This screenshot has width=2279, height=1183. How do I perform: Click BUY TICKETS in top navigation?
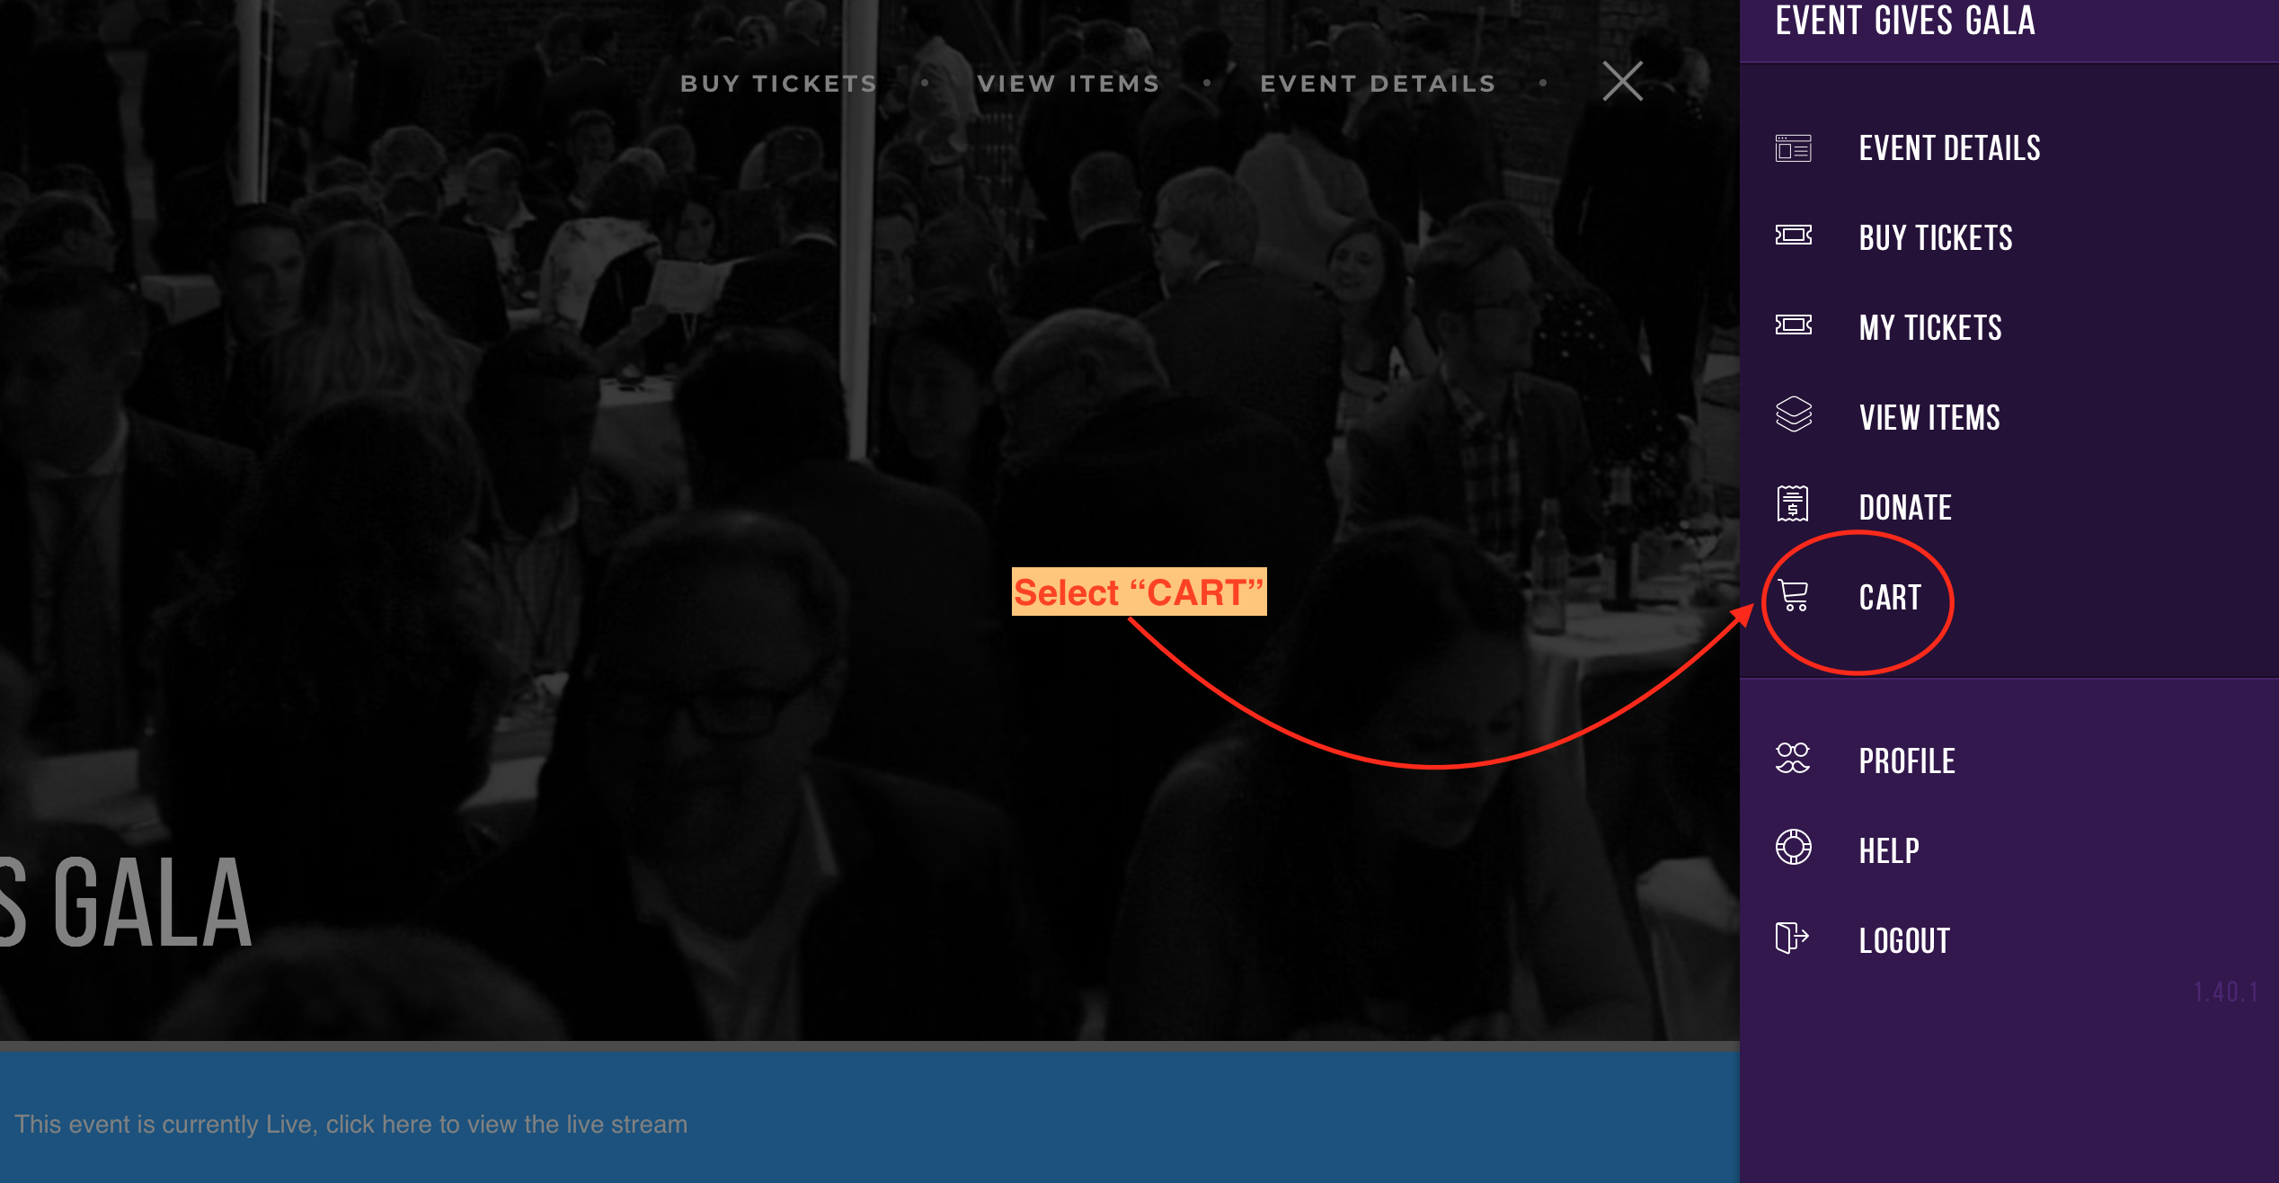(778, 84)
